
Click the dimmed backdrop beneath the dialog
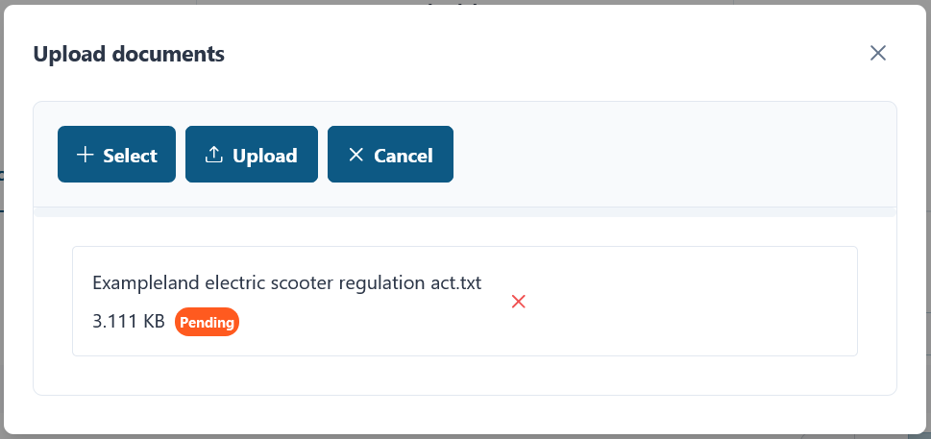[x=465, y=437]
